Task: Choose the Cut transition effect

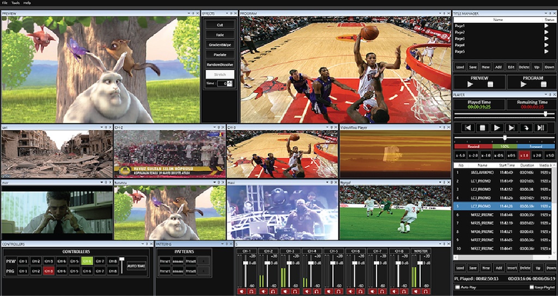Action: coord(220,25)
